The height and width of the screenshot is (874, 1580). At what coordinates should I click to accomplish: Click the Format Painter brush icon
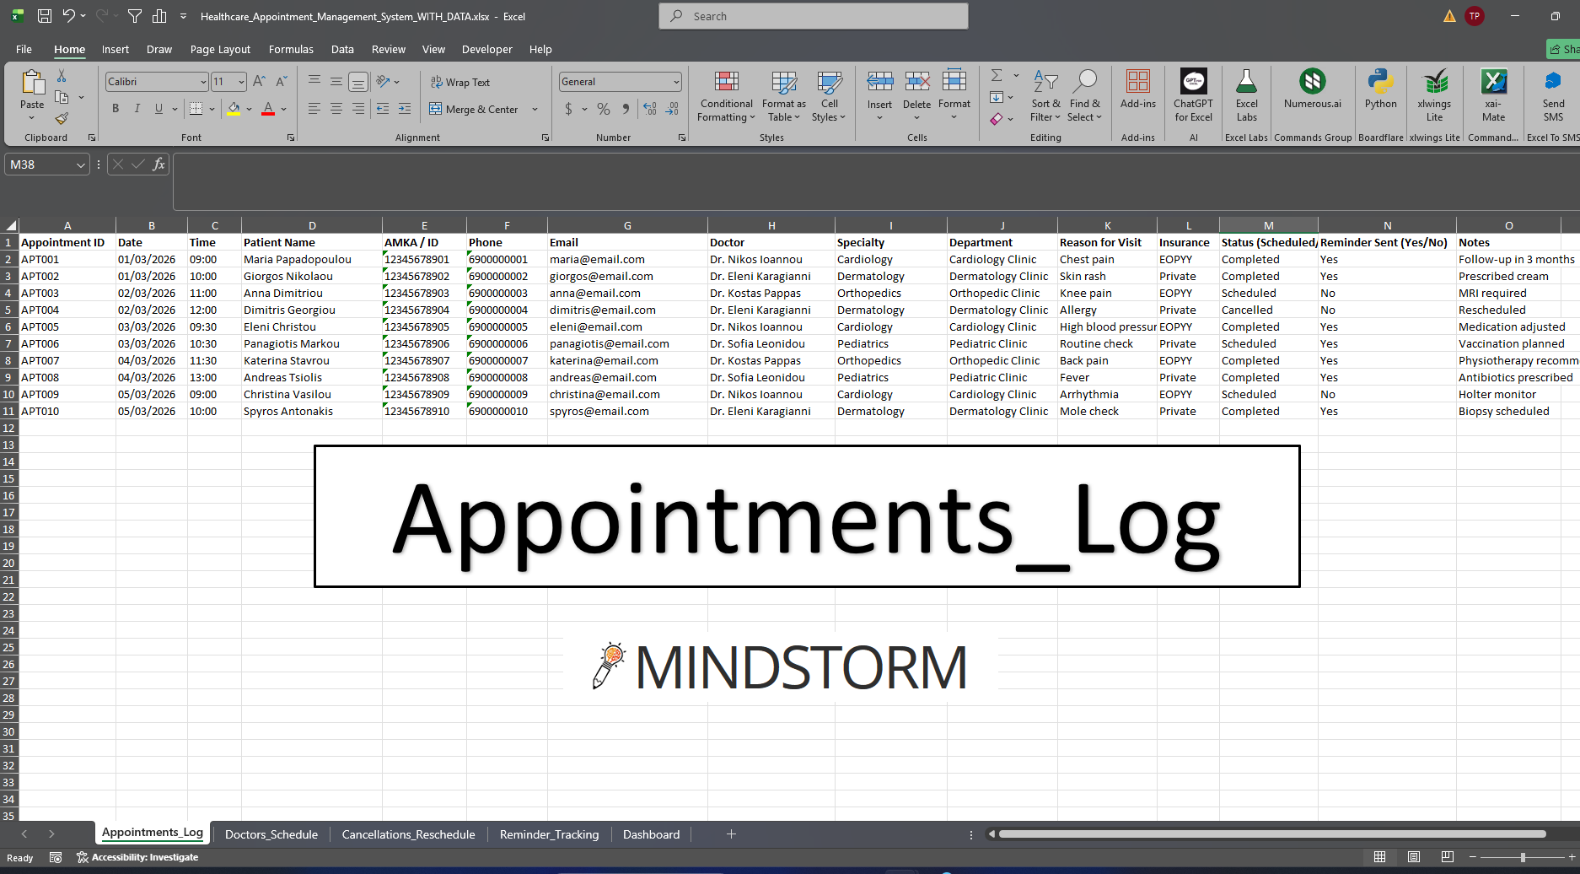[x=62, y=119]
